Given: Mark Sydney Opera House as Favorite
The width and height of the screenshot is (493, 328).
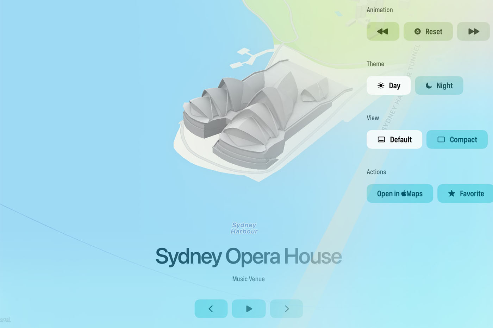Looking at the screenshot, I should click(465, 194).
